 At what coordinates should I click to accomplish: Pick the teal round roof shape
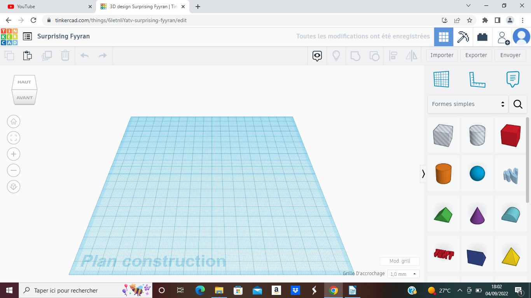tap(510, 214)
